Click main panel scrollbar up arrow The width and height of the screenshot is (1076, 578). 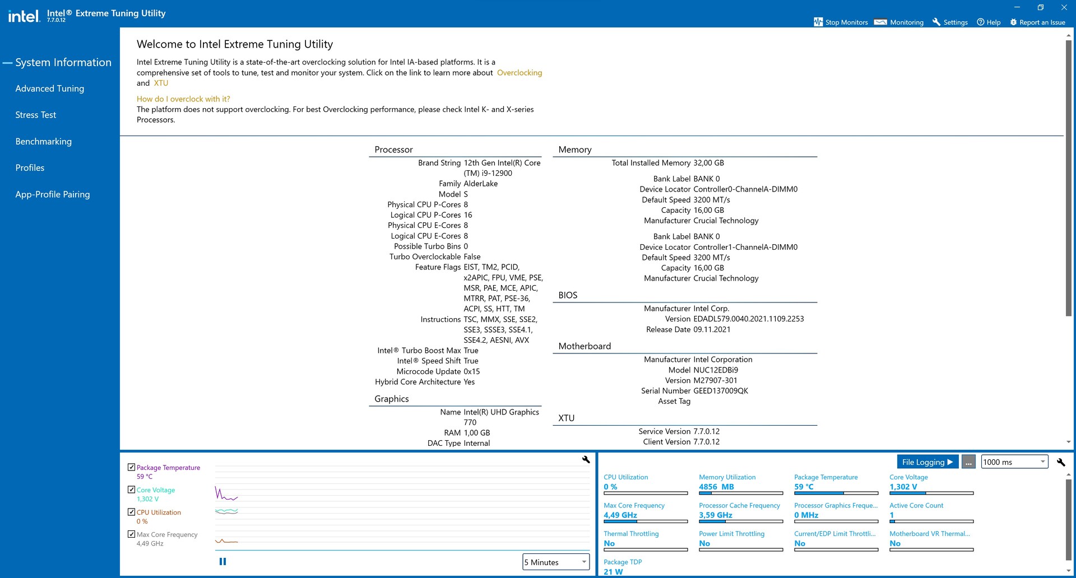(1069, 35)
